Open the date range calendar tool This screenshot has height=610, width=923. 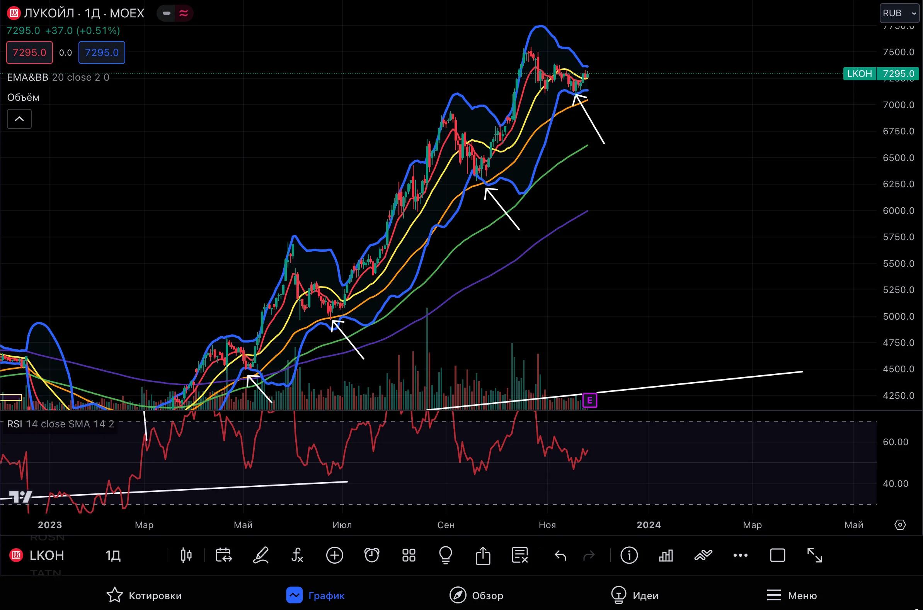point(223,555)
